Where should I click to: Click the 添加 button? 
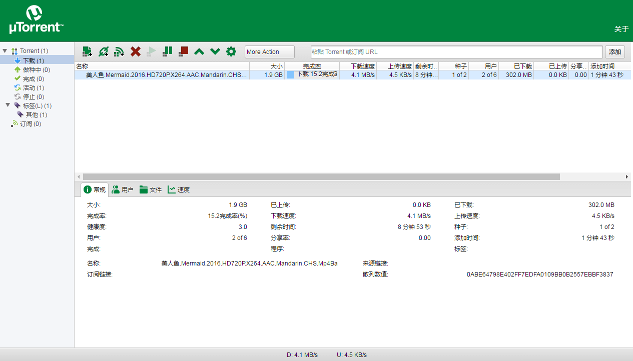coord(615,52)
